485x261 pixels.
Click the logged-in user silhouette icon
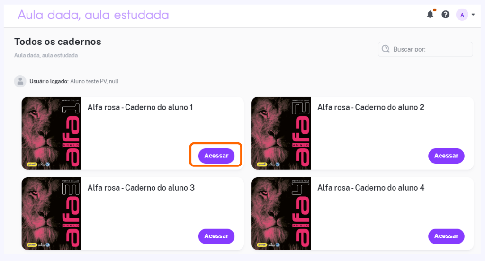(x=20, y=81)
